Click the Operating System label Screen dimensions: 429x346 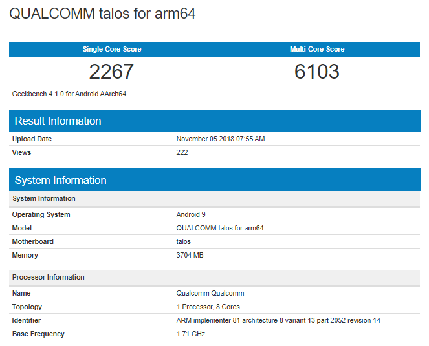41,214
